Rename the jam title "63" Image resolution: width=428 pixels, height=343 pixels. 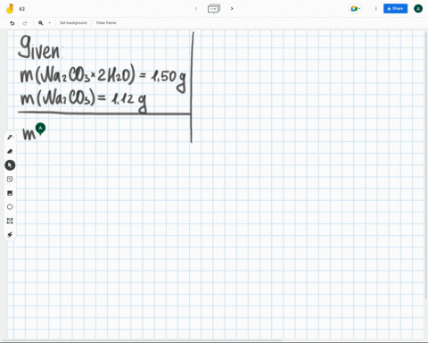pos(22,9)
